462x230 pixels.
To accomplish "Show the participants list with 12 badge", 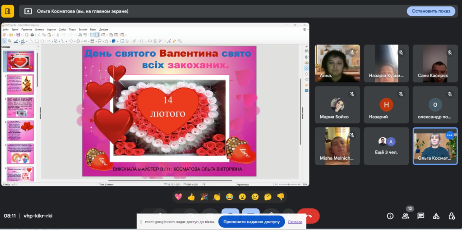I will [x=406, y=216].
